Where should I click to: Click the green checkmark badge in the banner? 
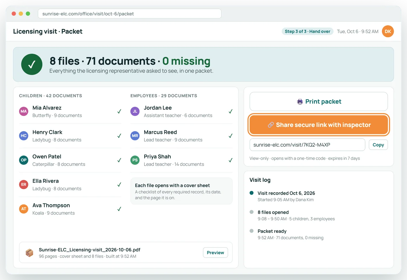tap(32, 64)
